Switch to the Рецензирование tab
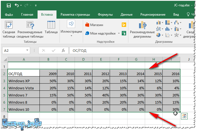This screenshot has height=131, width=198. click(x=153, y=15)
